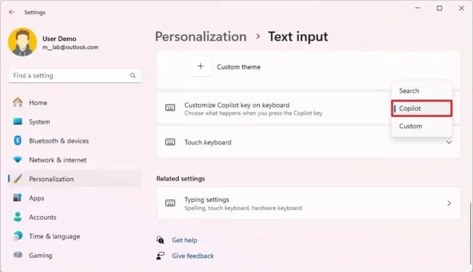
Task: Open System settings in sidebar
Action: 76,122
